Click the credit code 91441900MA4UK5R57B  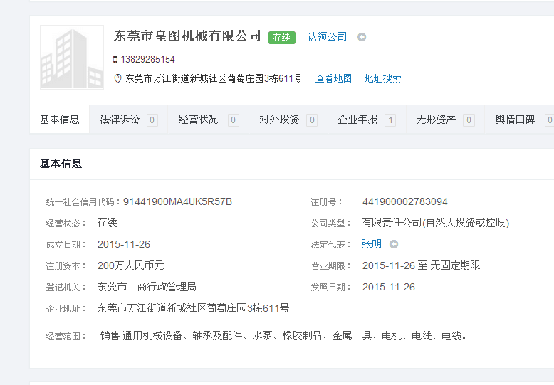[177, 201]
